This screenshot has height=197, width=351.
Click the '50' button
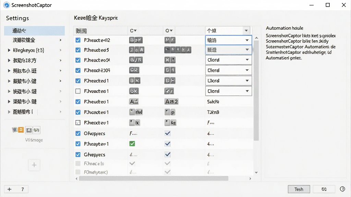[x=324, y=189]
